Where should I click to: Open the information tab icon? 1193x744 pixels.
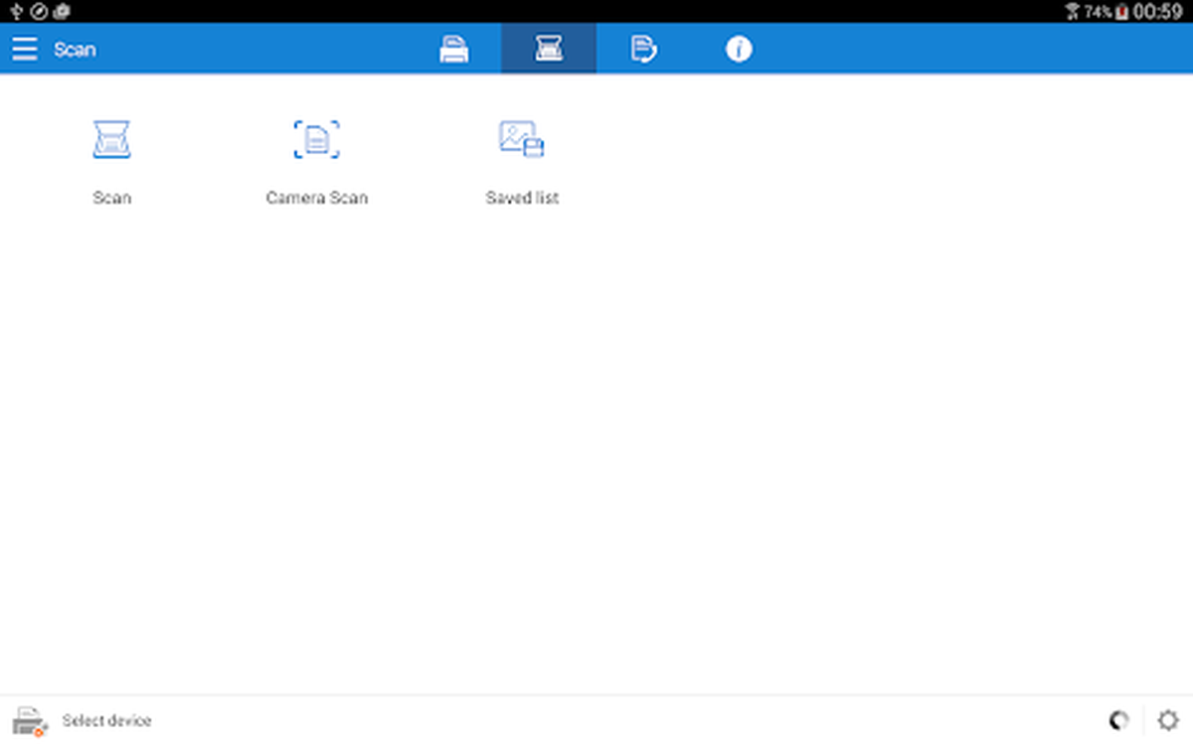tap(739, 49)
